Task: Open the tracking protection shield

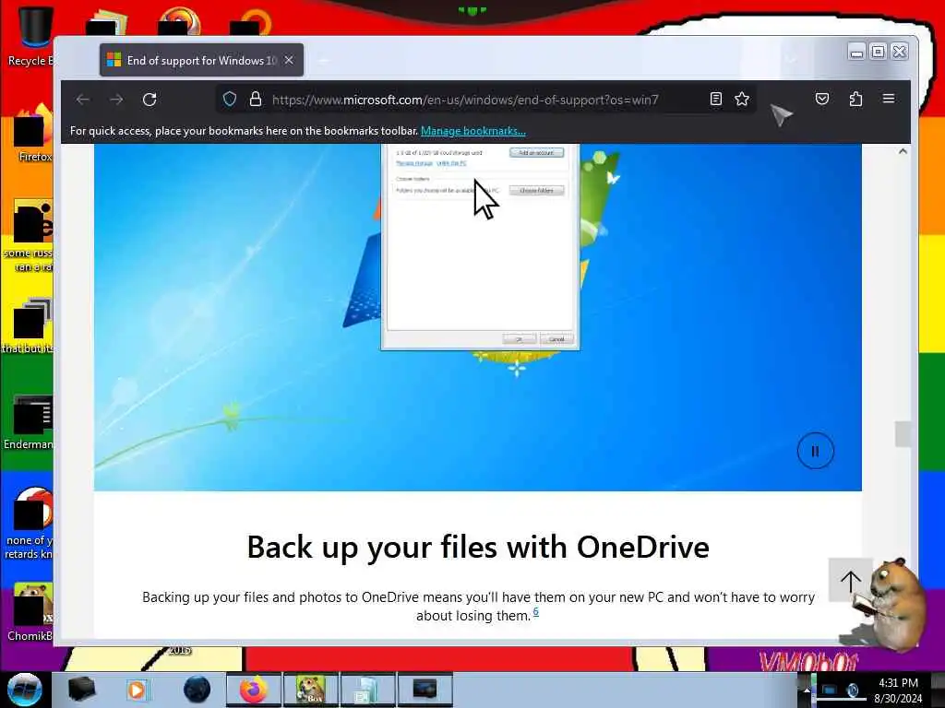Action: tap(230, 100)
